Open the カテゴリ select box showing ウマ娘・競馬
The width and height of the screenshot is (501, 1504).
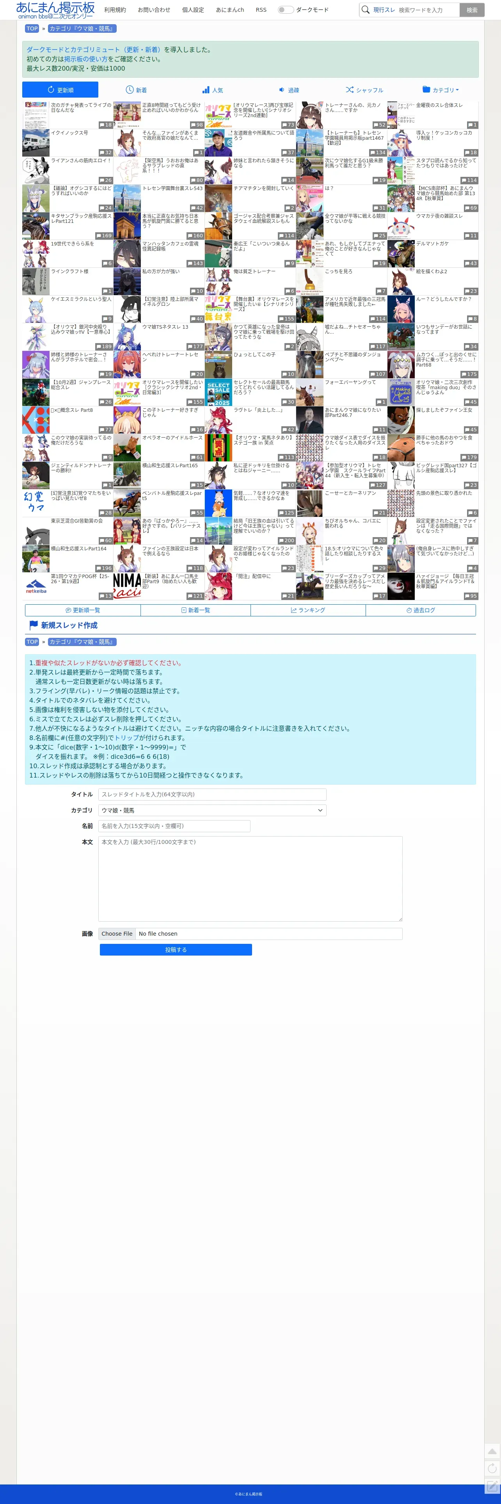pyautogui.click(x=213, y=810)
